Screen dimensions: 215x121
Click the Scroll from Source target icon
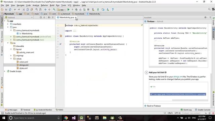click(x=41, y=17)
